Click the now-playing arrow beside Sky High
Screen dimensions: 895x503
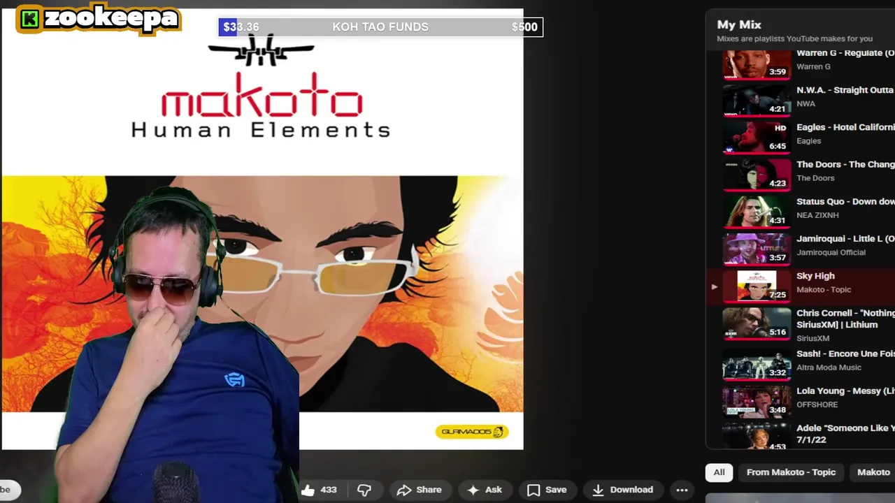coord(714,286)
